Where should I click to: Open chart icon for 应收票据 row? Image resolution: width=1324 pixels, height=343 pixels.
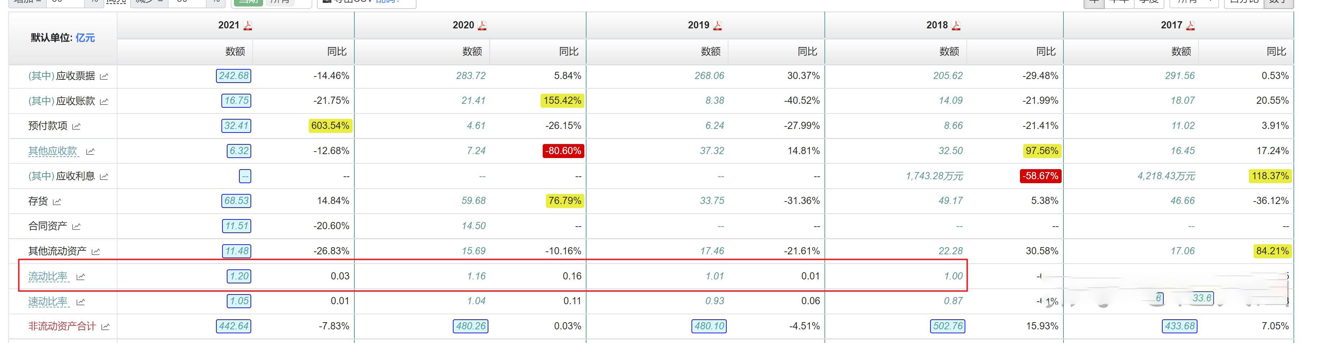(x=104, y=77)
